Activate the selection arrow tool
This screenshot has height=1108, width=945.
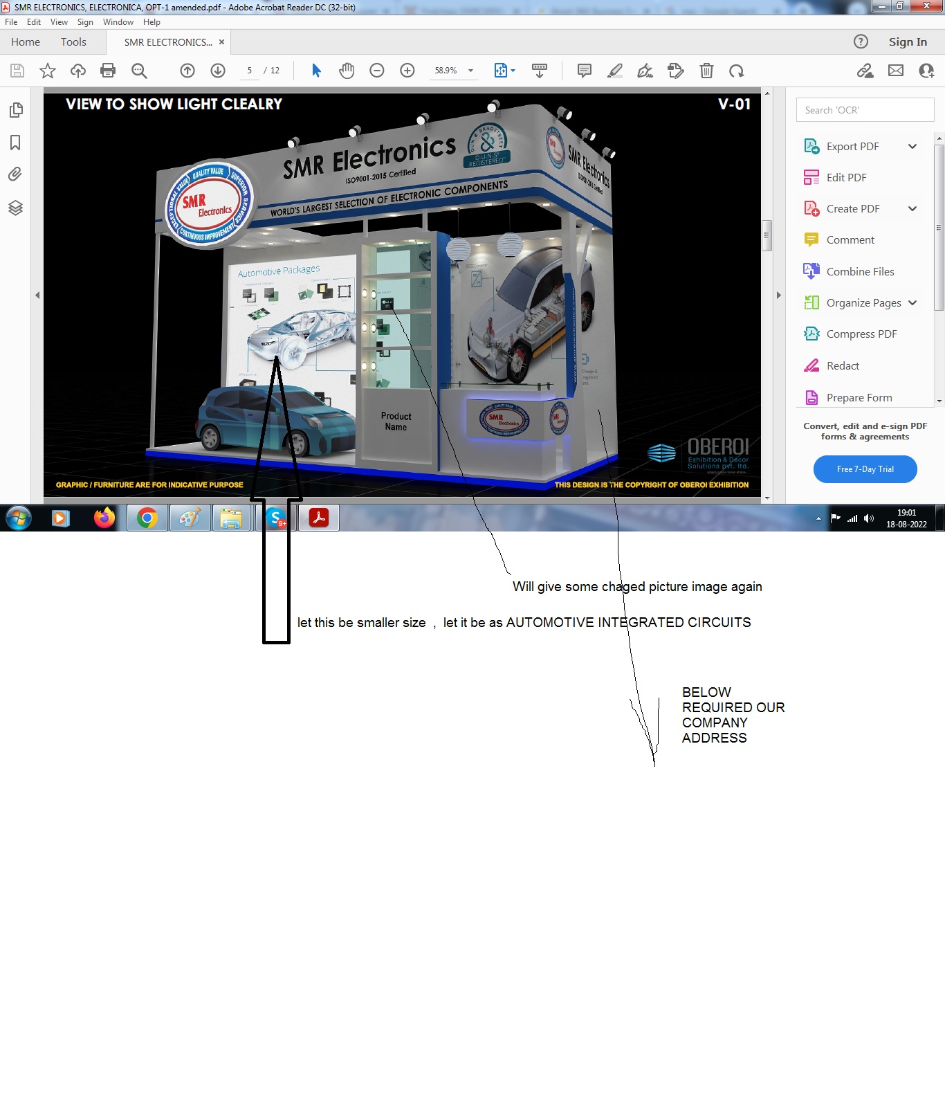point(316,71)
